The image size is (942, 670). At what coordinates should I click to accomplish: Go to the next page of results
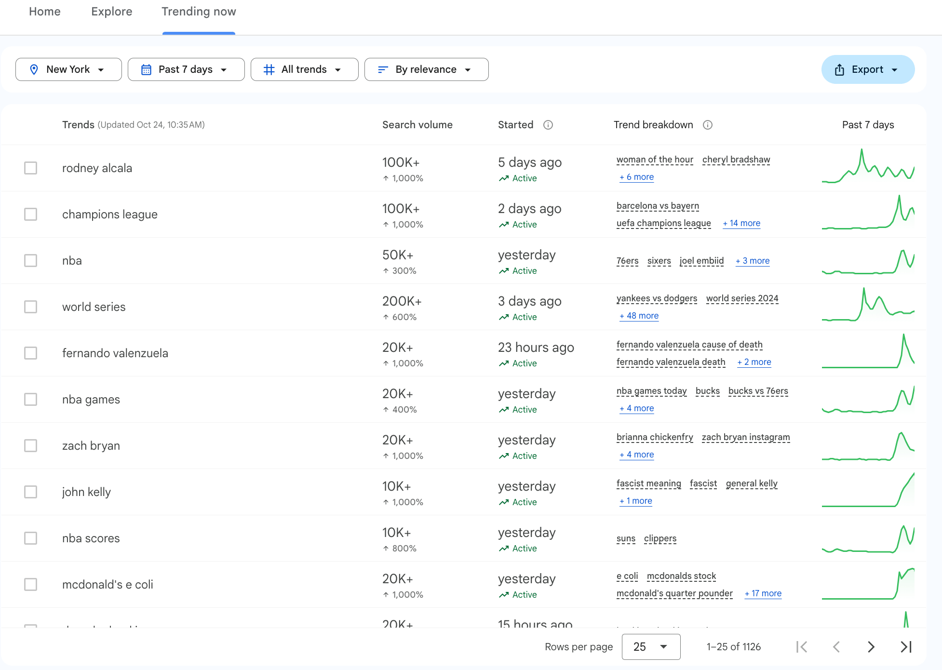coord(871,647)
